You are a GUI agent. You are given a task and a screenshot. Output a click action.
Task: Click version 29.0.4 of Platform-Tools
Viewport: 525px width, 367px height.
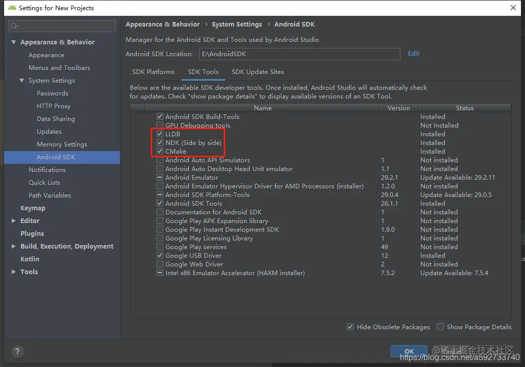click(389, 194)
